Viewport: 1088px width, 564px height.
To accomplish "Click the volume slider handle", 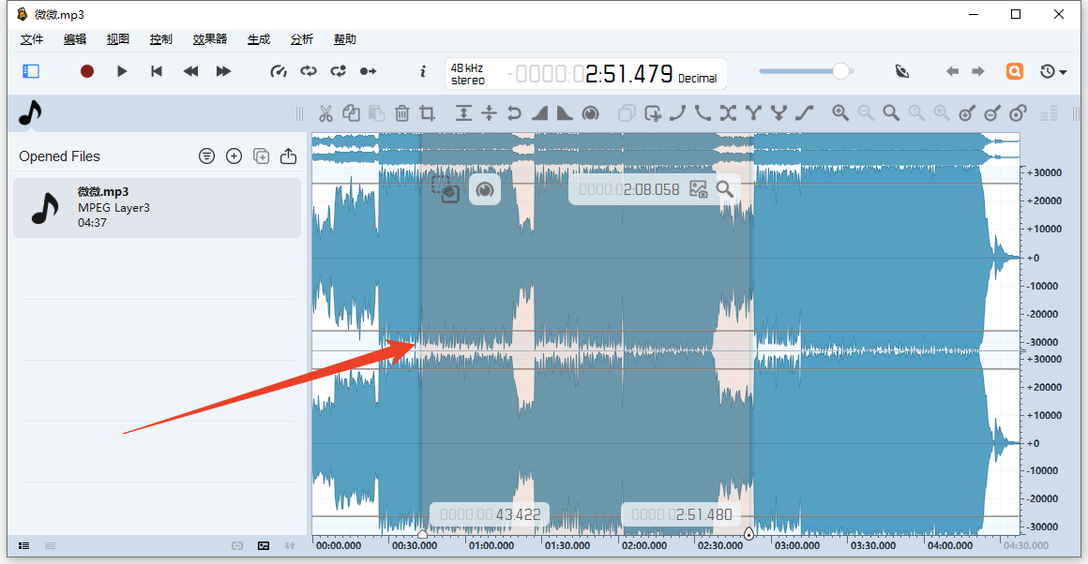I will click(x=841, y=71).
